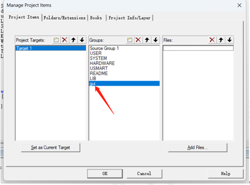The width and height of the screenshot is (250, 185).
Task: Select the SYSTEM group
Action: (x=125, y=59)
